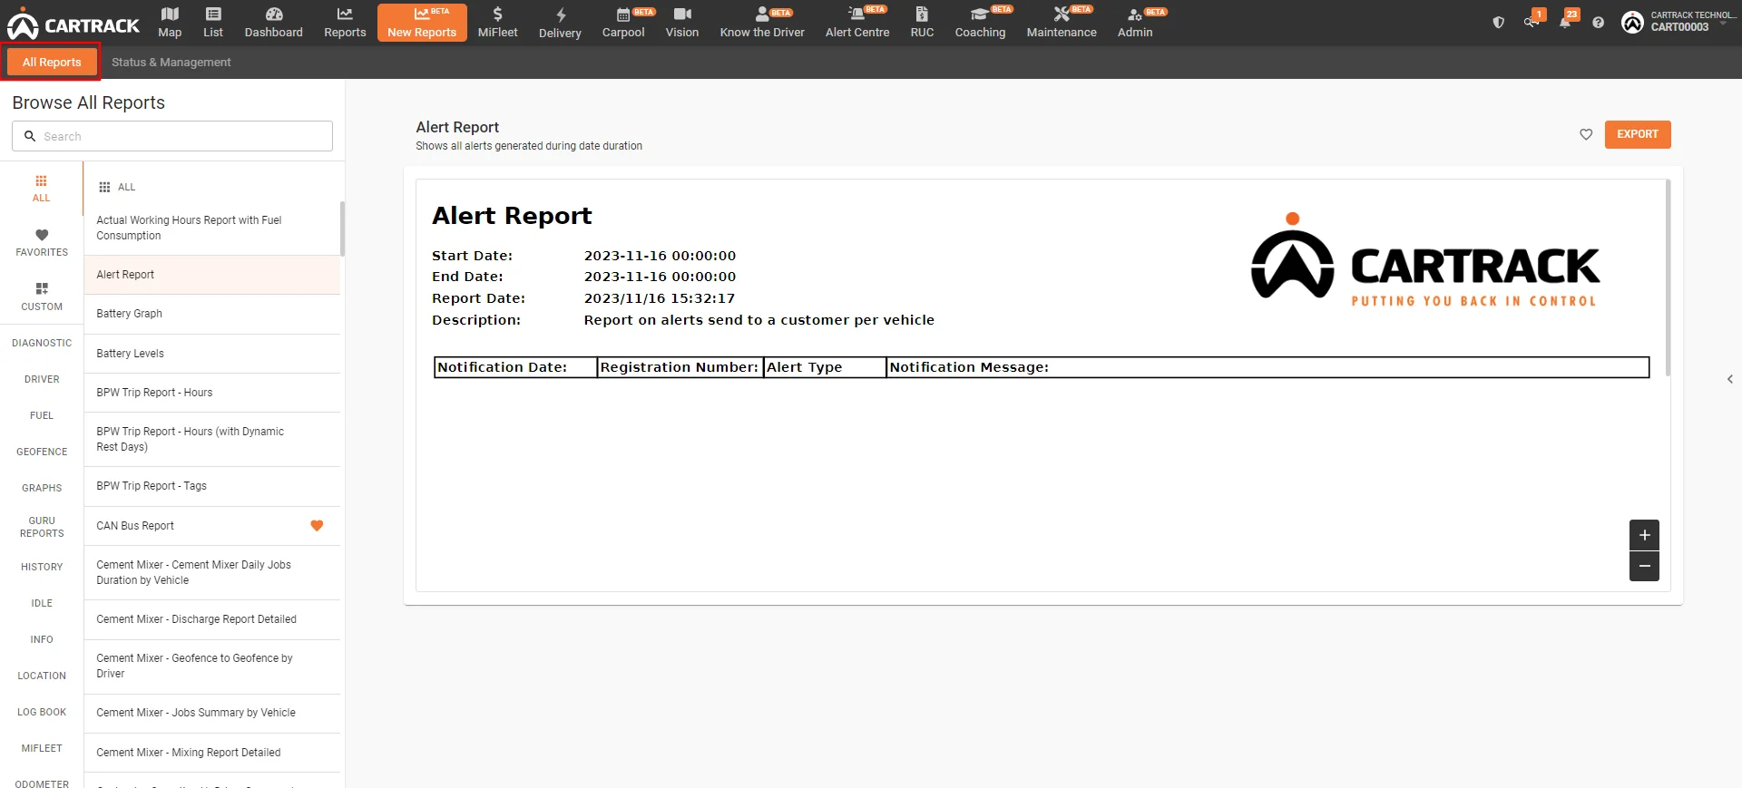Switch to the All Reports tab

tap(52, 62)
